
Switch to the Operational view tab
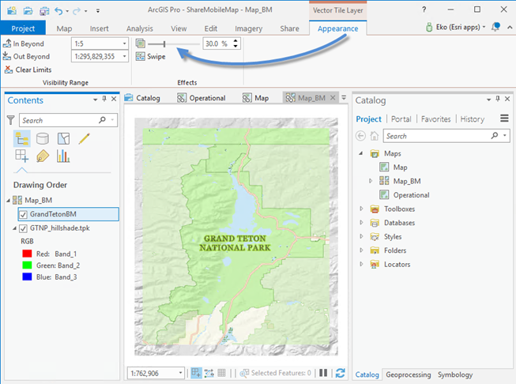[x=202, y=98]
